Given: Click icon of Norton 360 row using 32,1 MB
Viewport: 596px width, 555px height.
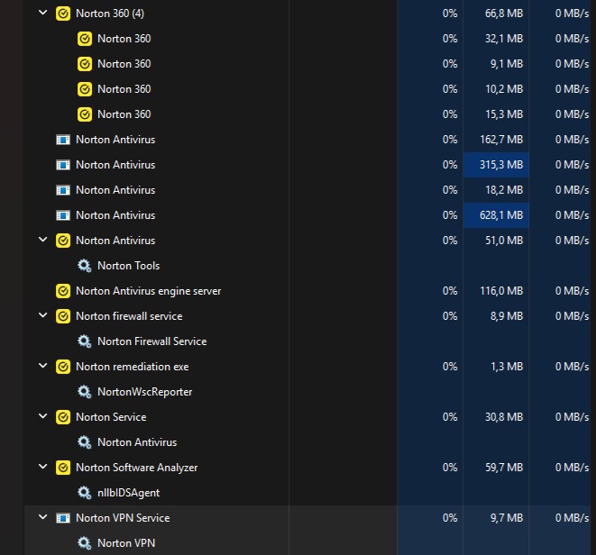Looking at the screenshot, I should [x=85, y=39].
